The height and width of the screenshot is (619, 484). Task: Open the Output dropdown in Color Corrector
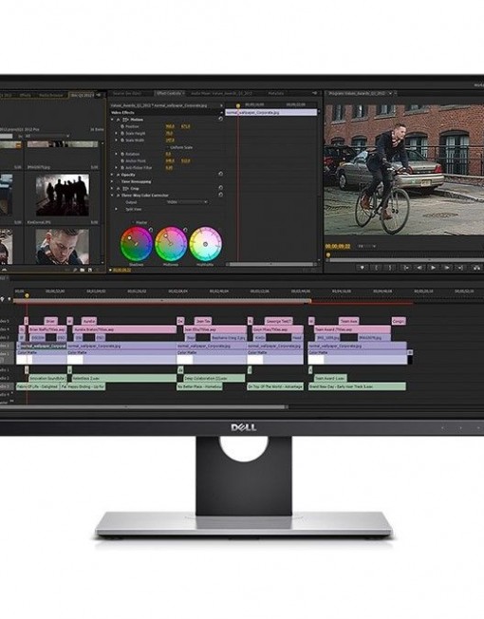(186, 202)
